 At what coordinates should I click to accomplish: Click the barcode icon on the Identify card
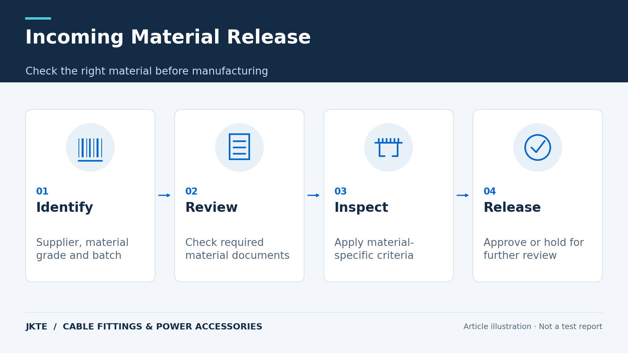(x=90, y=149)
